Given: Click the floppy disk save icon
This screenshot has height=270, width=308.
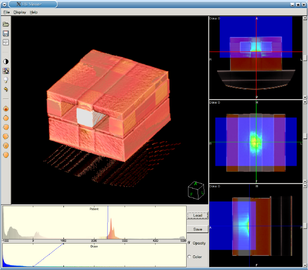Looking at the screenshot, I should click(x=6, y=33).
